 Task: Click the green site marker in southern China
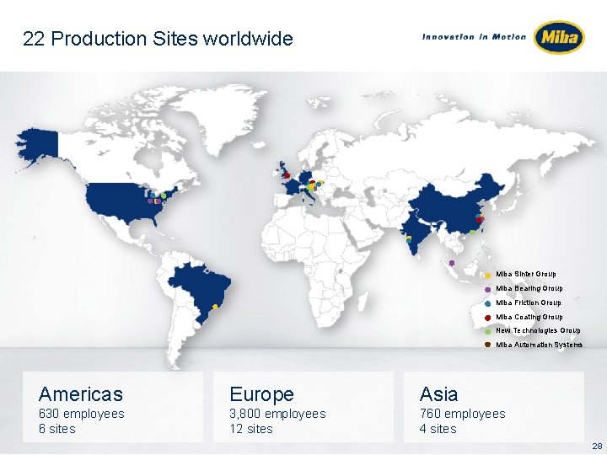click(x=472, y=233)
